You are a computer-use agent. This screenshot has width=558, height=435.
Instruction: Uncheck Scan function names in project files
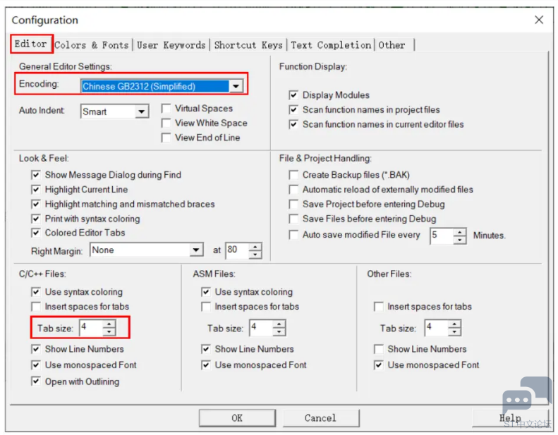pyautogui.click(x=293, y=109)
